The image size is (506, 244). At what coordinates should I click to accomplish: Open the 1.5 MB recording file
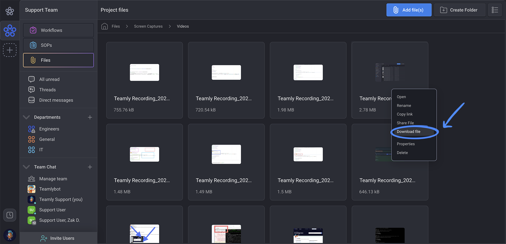(308, 162)
